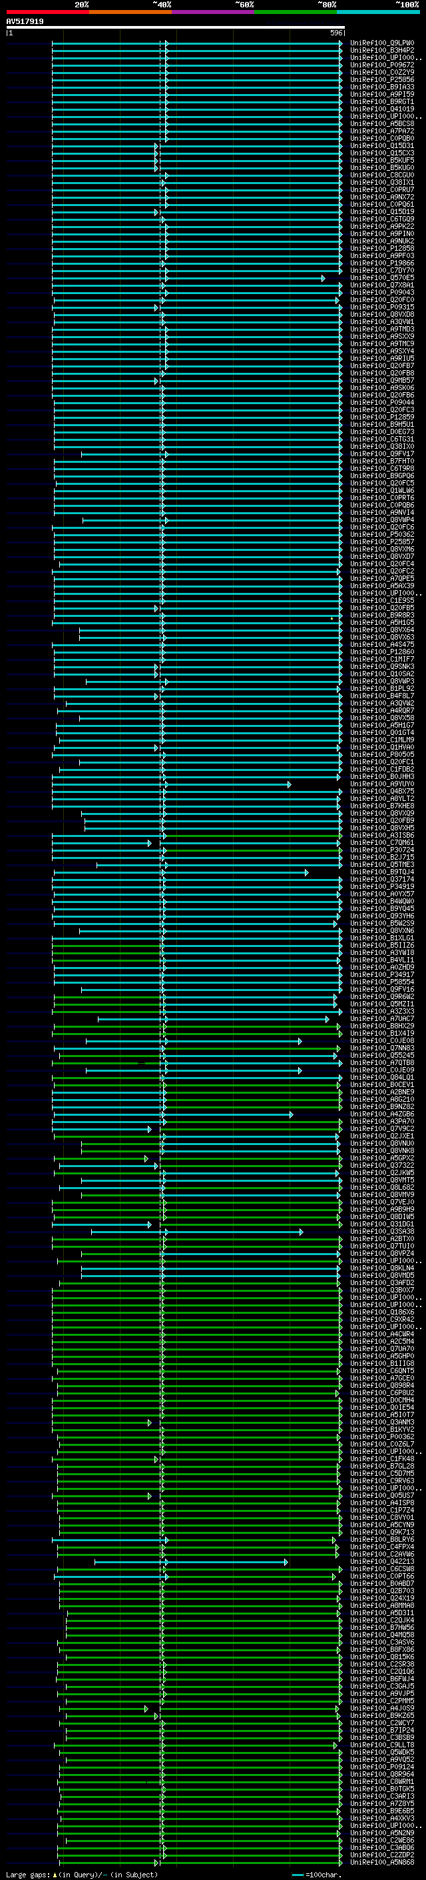Select the UniRef100_P09315 label
Screen dimensions: 426x1880
[x=382, y=307]
